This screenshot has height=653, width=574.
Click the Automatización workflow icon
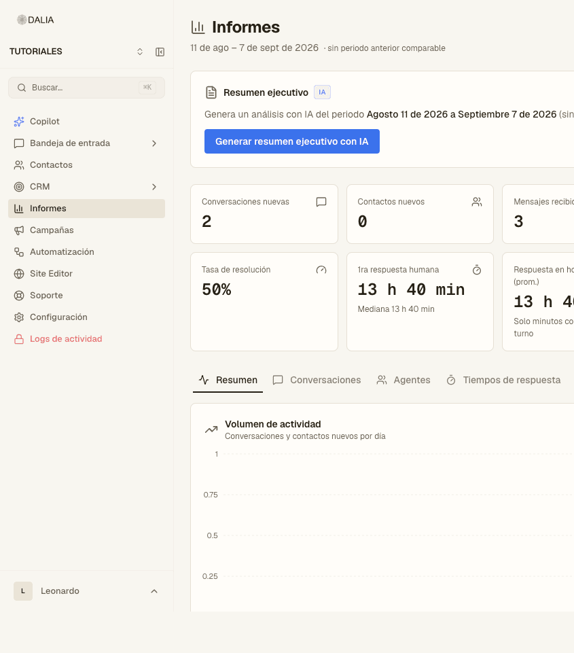coord(19,252)
